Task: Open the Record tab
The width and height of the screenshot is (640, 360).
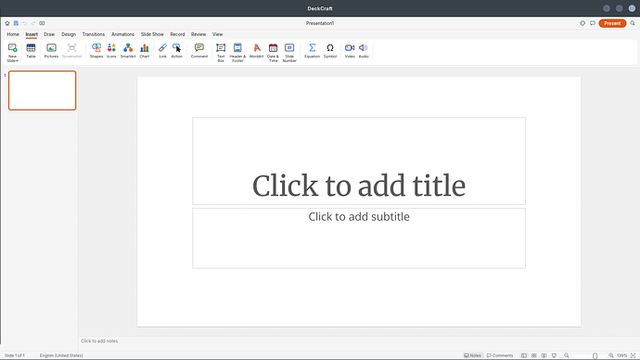Action: [177, 34]
